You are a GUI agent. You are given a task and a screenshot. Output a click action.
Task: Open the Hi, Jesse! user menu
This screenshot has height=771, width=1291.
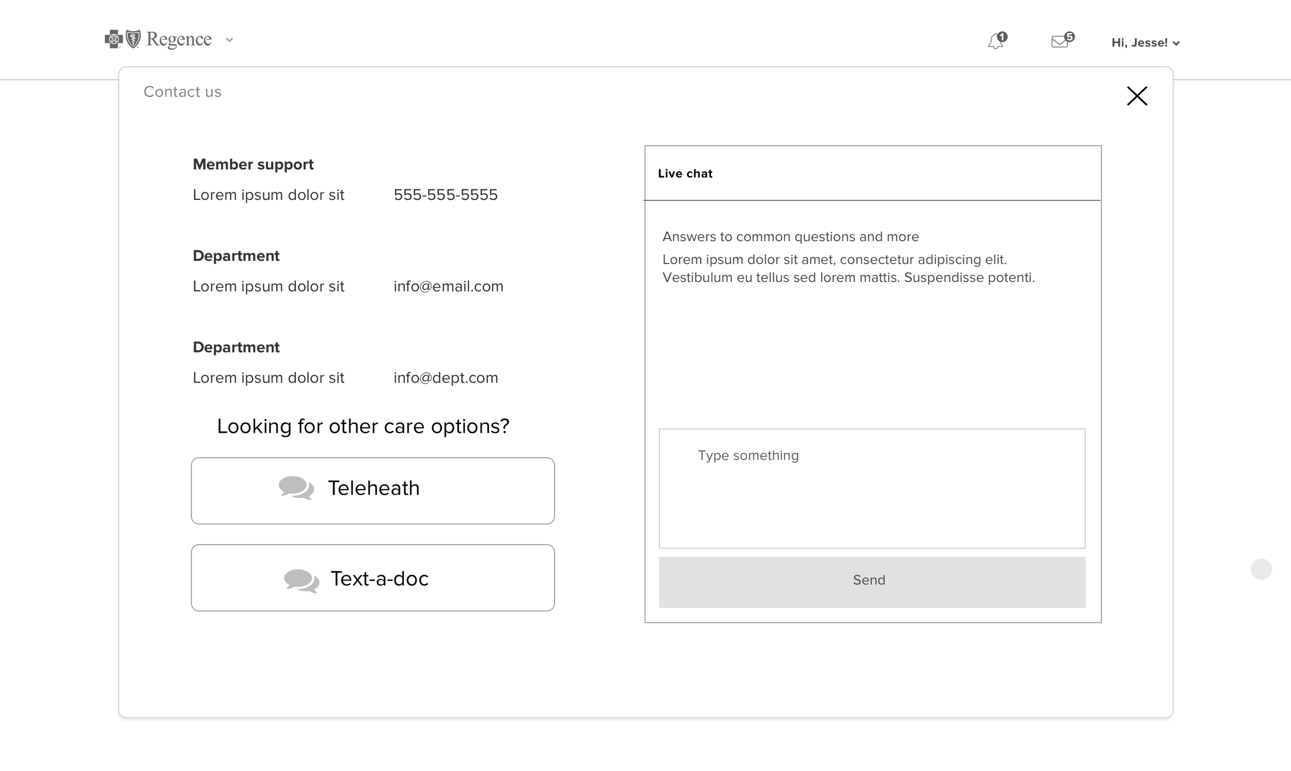1139,42
